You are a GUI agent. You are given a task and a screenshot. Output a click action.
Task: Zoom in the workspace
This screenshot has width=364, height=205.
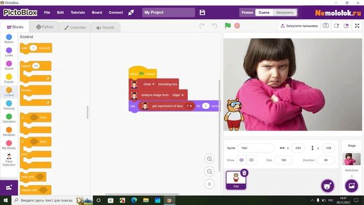coord(209,159)
